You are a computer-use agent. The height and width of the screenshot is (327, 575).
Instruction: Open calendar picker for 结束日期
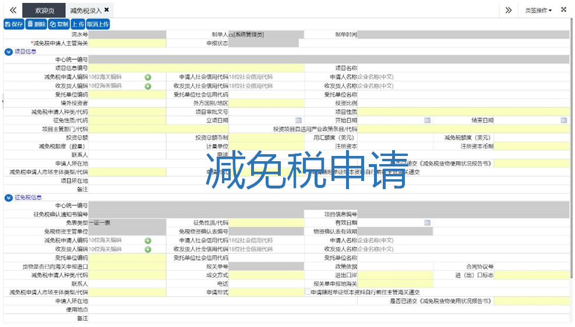click(x=563, y=120)
